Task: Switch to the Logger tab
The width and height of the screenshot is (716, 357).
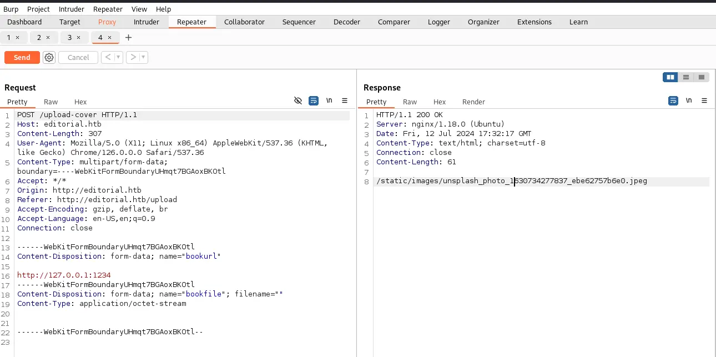Action: 439,22
